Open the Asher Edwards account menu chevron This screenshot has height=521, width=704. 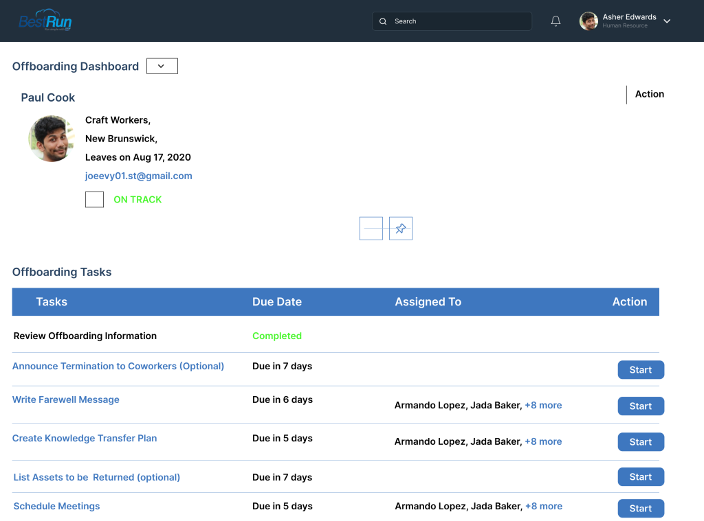click(x=666, y=21)
